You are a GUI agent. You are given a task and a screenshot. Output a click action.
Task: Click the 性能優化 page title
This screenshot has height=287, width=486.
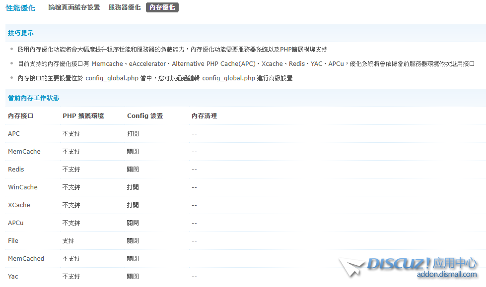[20, 8]
